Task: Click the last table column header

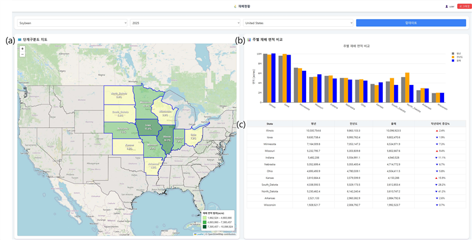Action: [x=440, y=124]
